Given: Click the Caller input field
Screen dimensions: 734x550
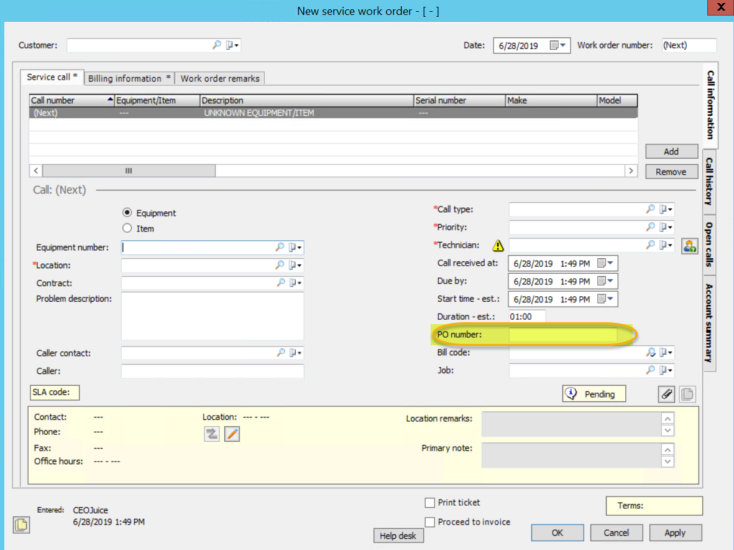Looking at the screenshot, I should pyautogui.click(x=213, y=371).
